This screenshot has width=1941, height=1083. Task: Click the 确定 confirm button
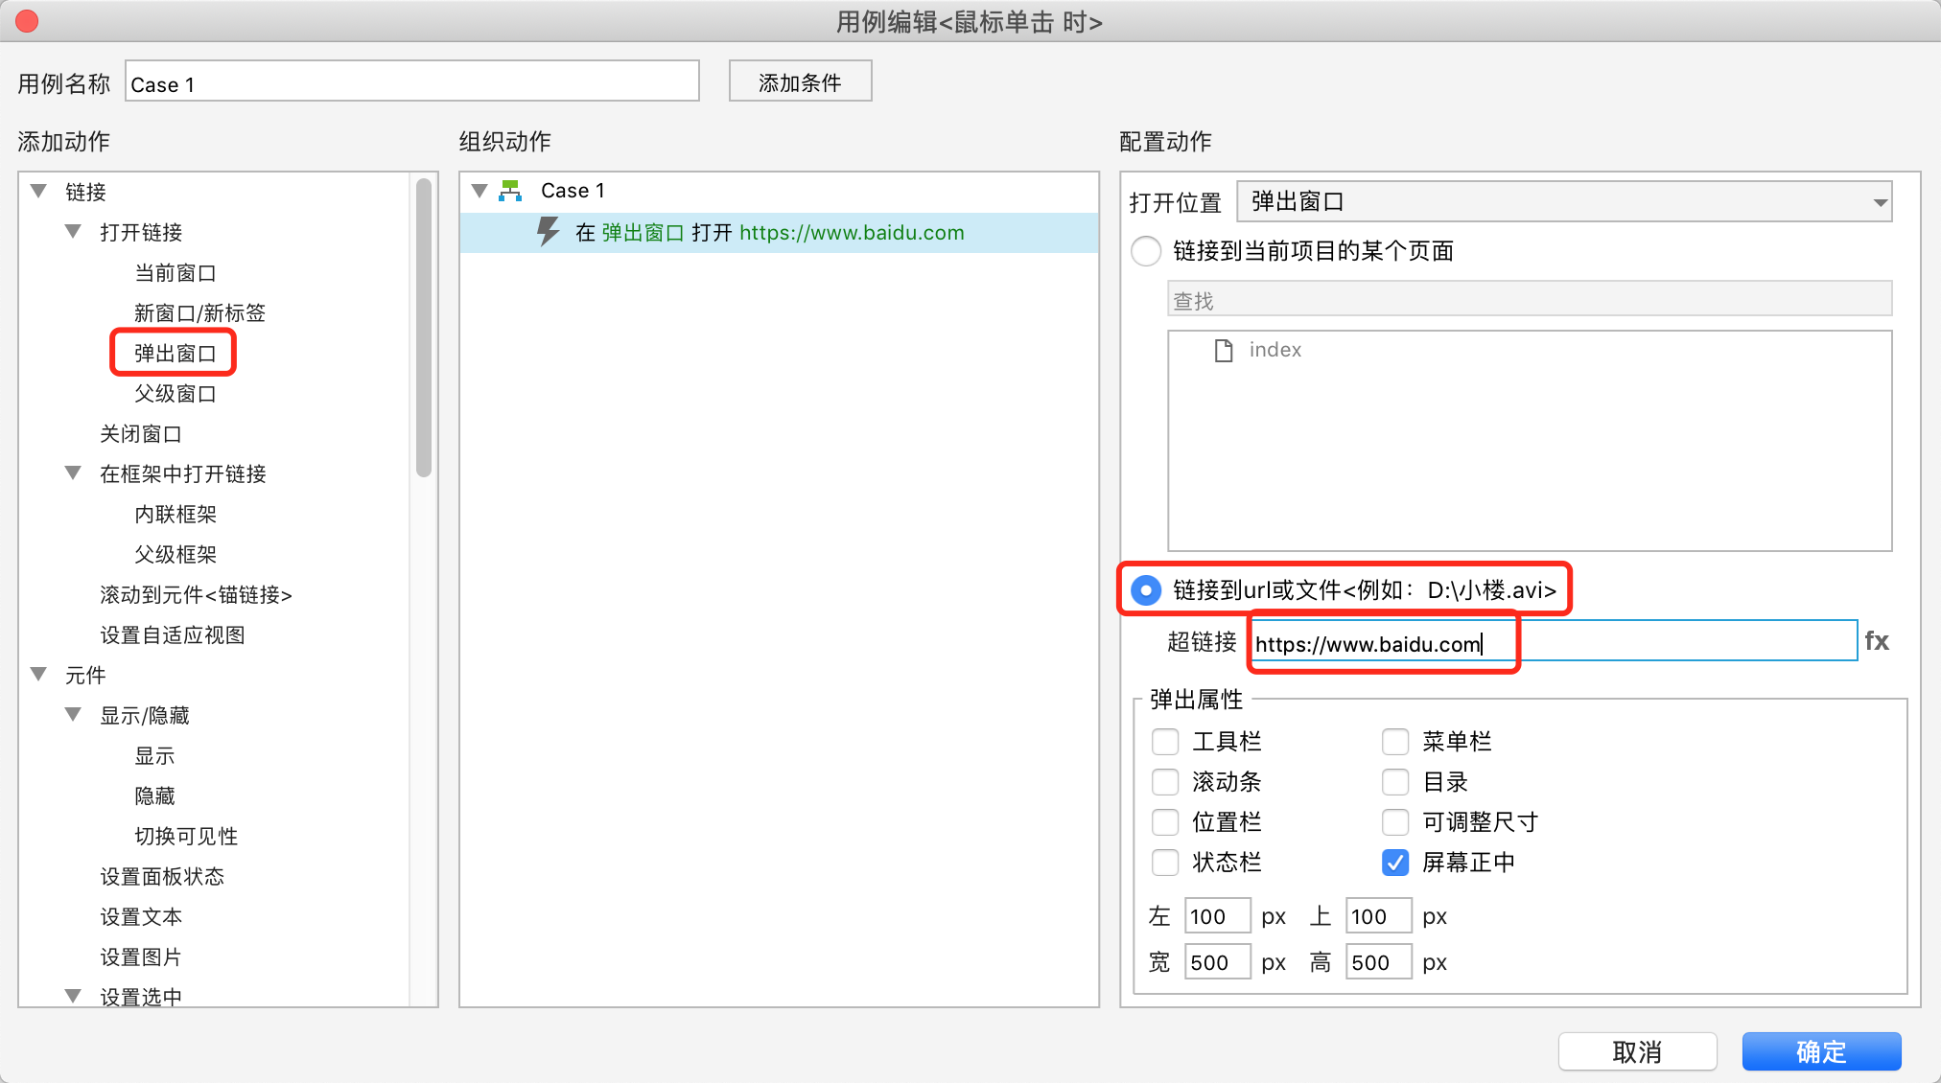1820,1051
